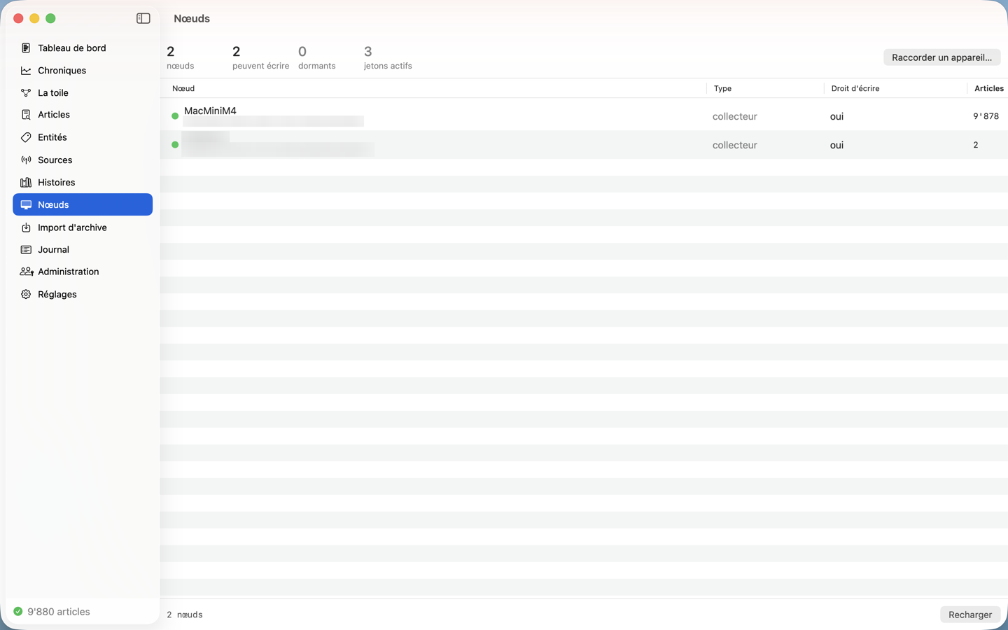Click the Recharger button

pyautogui.click(x=969, y=615)
